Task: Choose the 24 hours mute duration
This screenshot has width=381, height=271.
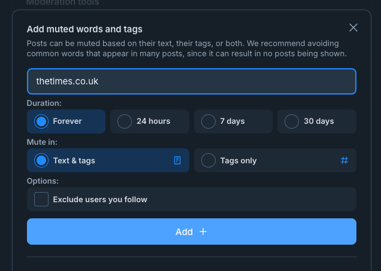Action: pos(125,121)
